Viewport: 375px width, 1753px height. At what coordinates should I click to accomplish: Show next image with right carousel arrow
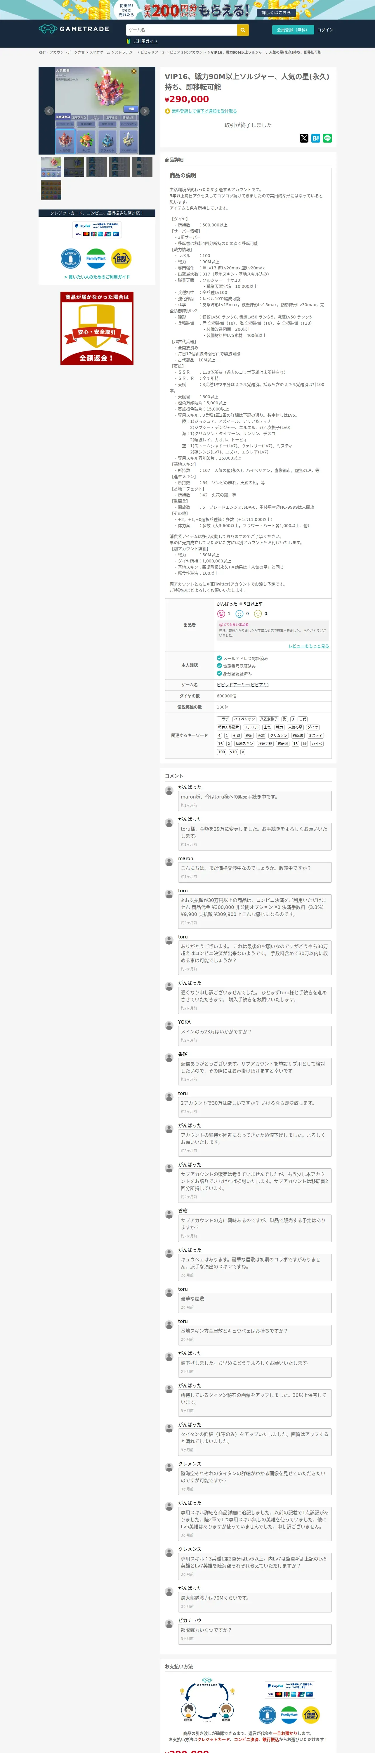tap(145, 111)
